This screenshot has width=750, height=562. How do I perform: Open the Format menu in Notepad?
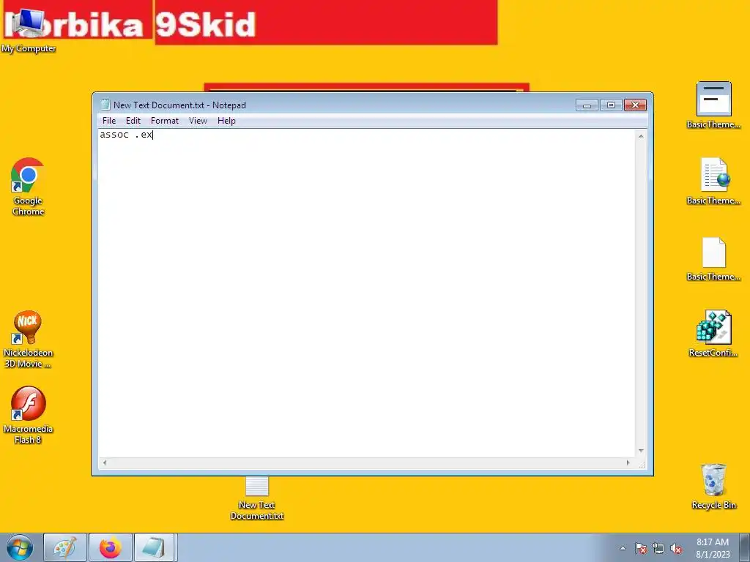point(165,121)
